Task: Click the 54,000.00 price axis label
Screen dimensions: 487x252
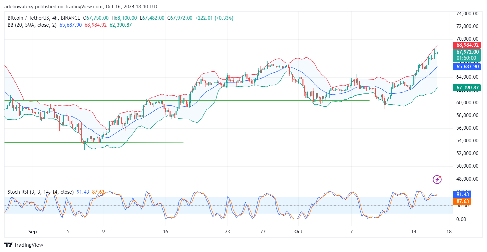Action: (x=467, y=141)
